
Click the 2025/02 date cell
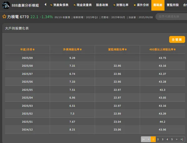pos(27,114)
